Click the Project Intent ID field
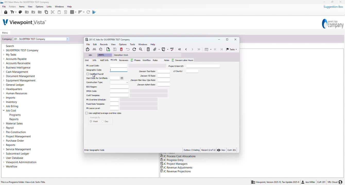This screenshot has width=345, height=185. (203, 66)
